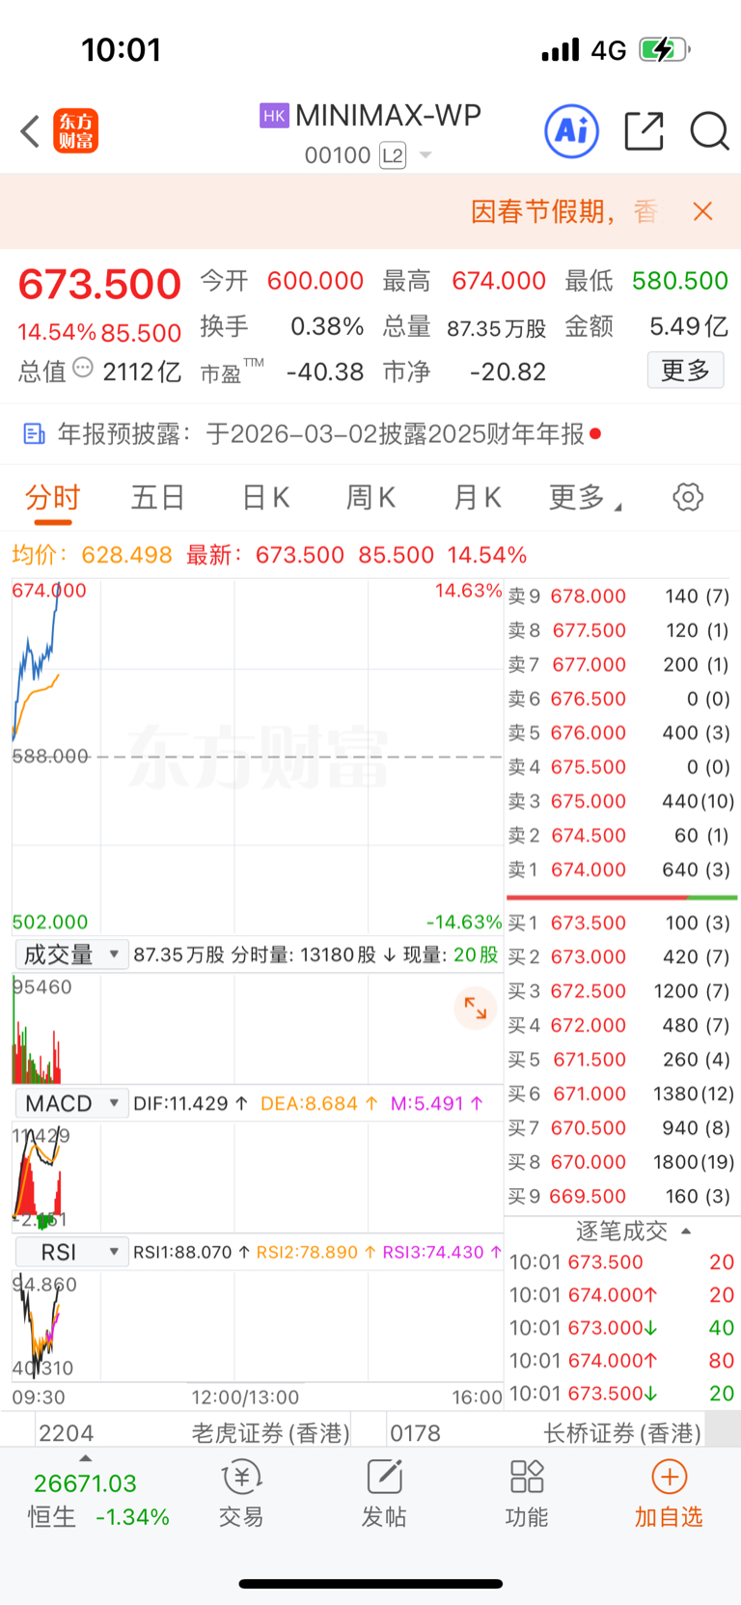741x1605 pixels.
Task: Tap 加自选 plus icon
Action: point(670,1477)
